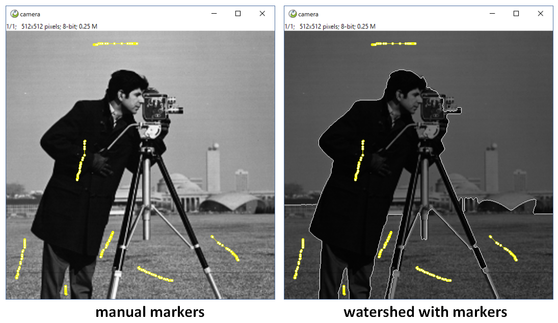The image size is (558, 323).
Task: Click the cameraman's face in left image
Action: click(133, 100)
